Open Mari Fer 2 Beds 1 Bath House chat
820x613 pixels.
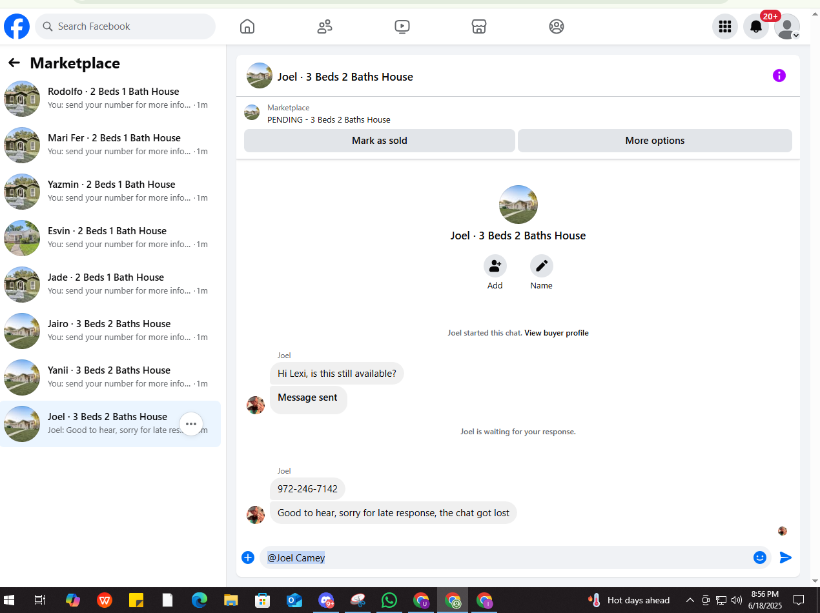pyautogui.click(x=110, y=145)
